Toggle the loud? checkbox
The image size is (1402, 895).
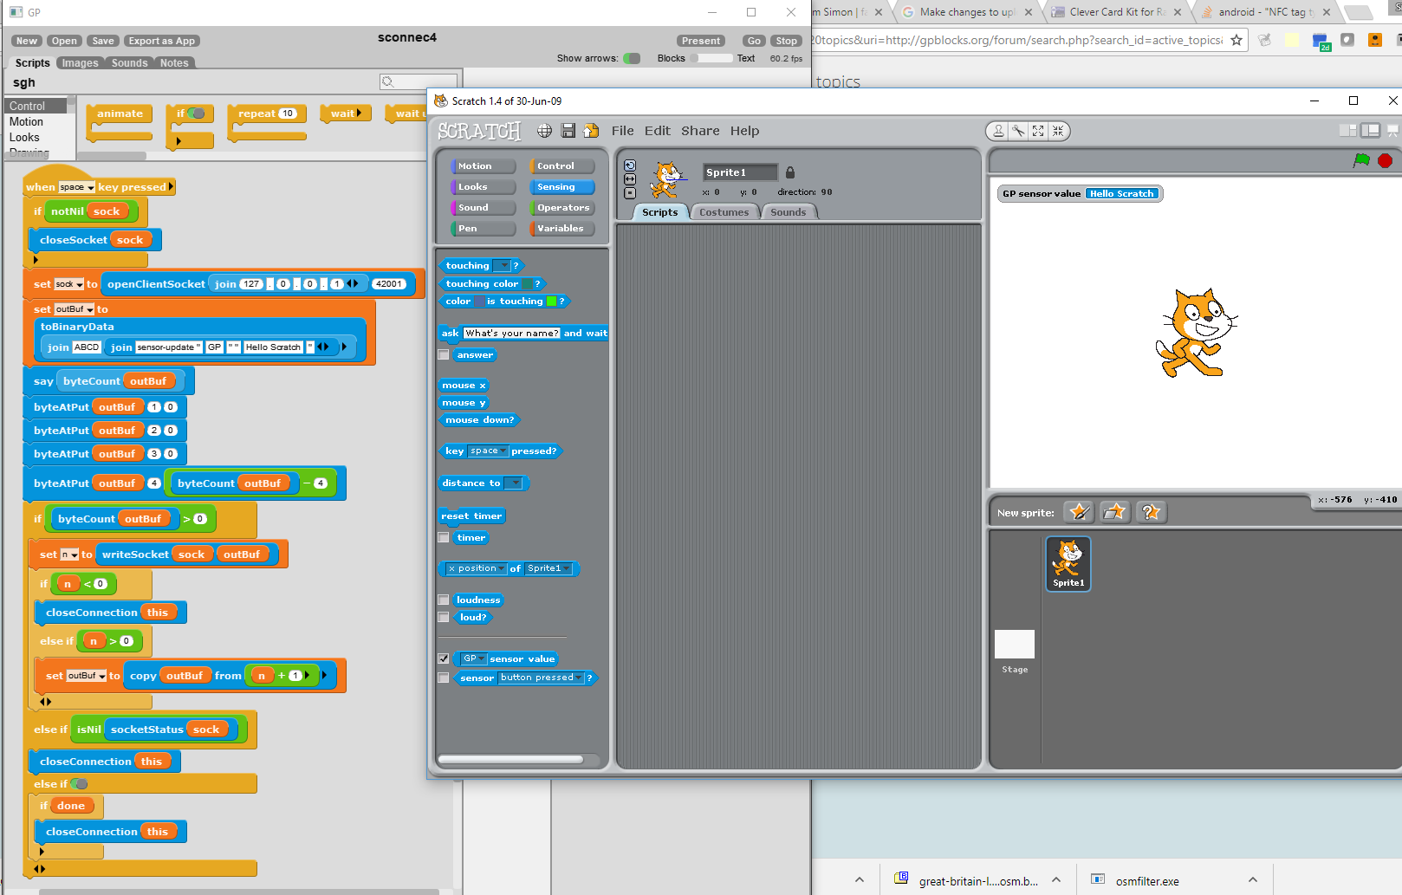(x=444, y=617)
